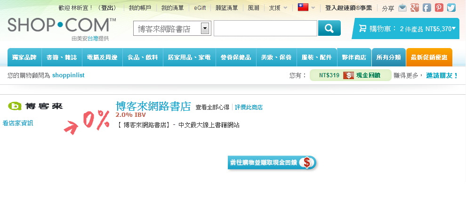Open the 美妝、保養 category tab
Image resolution: width=466 pixels, height=204 pixels.
pyautogui.click(x=276, y=57)
